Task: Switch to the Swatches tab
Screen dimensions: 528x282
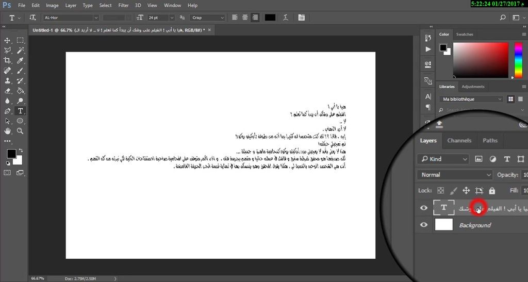Action: pos(465,35)
